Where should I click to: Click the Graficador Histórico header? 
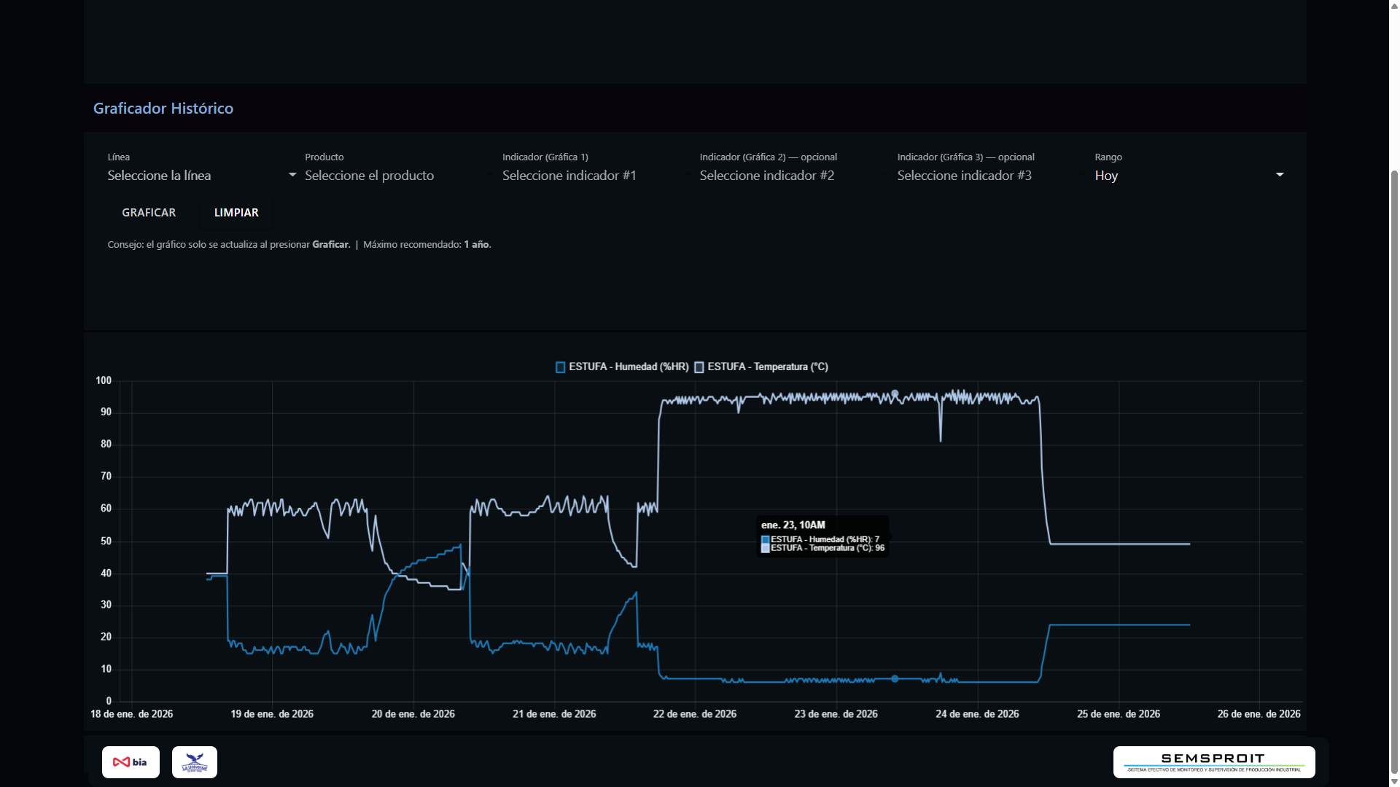[x=163, y=109]
